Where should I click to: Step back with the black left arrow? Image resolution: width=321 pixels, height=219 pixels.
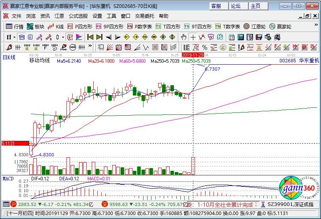pos(108,37)
